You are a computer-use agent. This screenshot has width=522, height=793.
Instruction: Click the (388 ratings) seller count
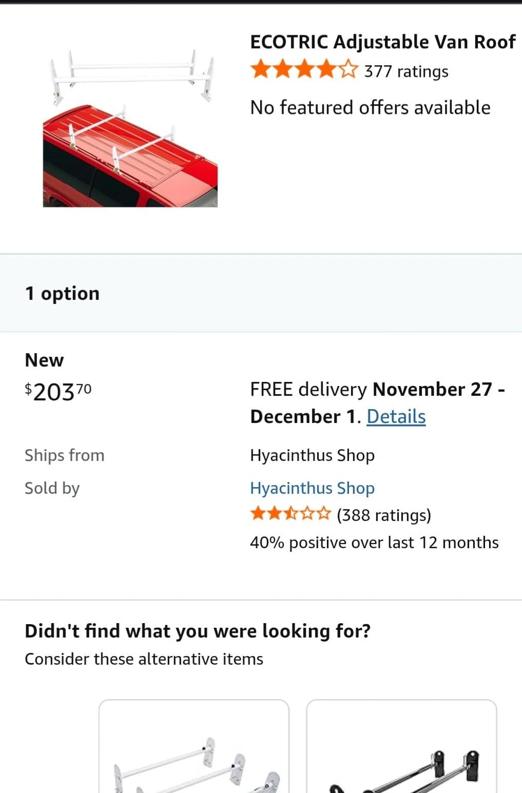[x=384, y=515]
